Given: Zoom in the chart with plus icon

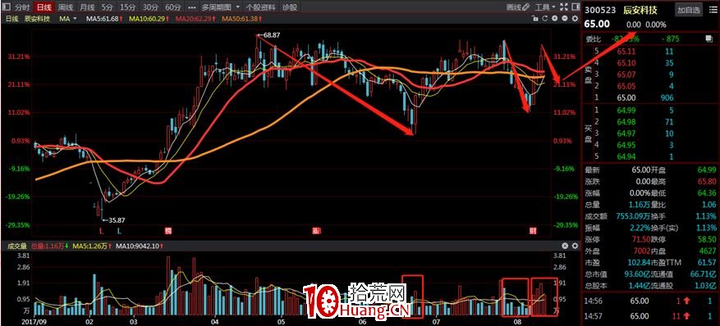Looking at the screenshot, I should [555, 19].
